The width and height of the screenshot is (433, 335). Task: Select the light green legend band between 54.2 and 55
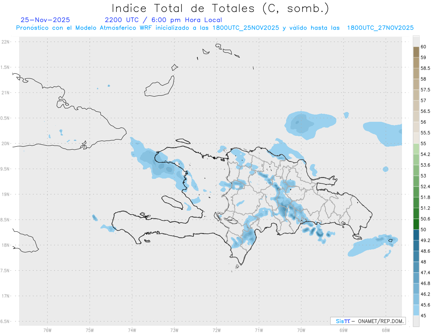pyautogui.click(x=416, y=149)
